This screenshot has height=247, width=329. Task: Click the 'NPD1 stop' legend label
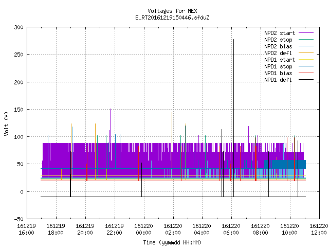pos(278,66)
